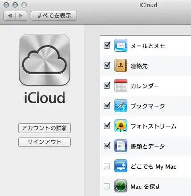191x196 pixels.
Task: Click the Safari bookmarks compass icon
Action: point(121,106)
